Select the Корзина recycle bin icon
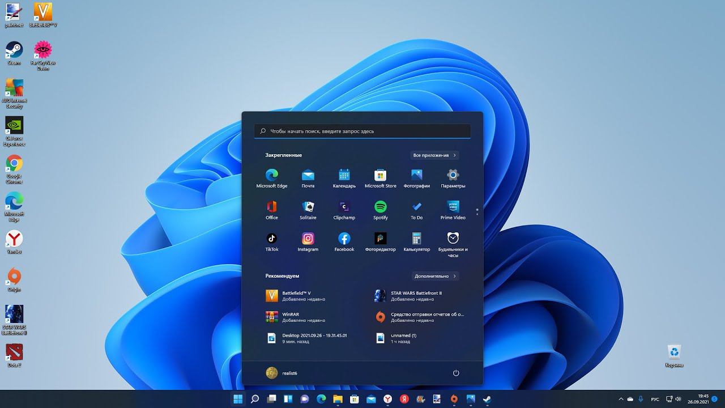Image resolution: width=725 pixels, height=408 pixels. [674, 356]
